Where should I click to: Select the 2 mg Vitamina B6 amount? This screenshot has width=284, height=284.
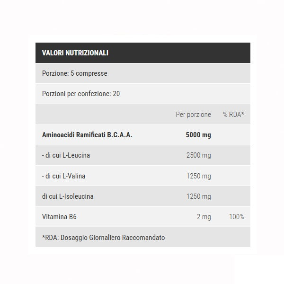(204, 217)
